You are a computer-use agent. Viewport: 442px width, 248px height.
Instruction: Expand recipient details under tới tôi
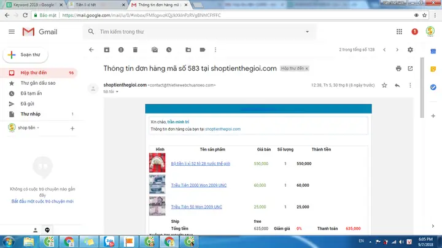point(117,92)
